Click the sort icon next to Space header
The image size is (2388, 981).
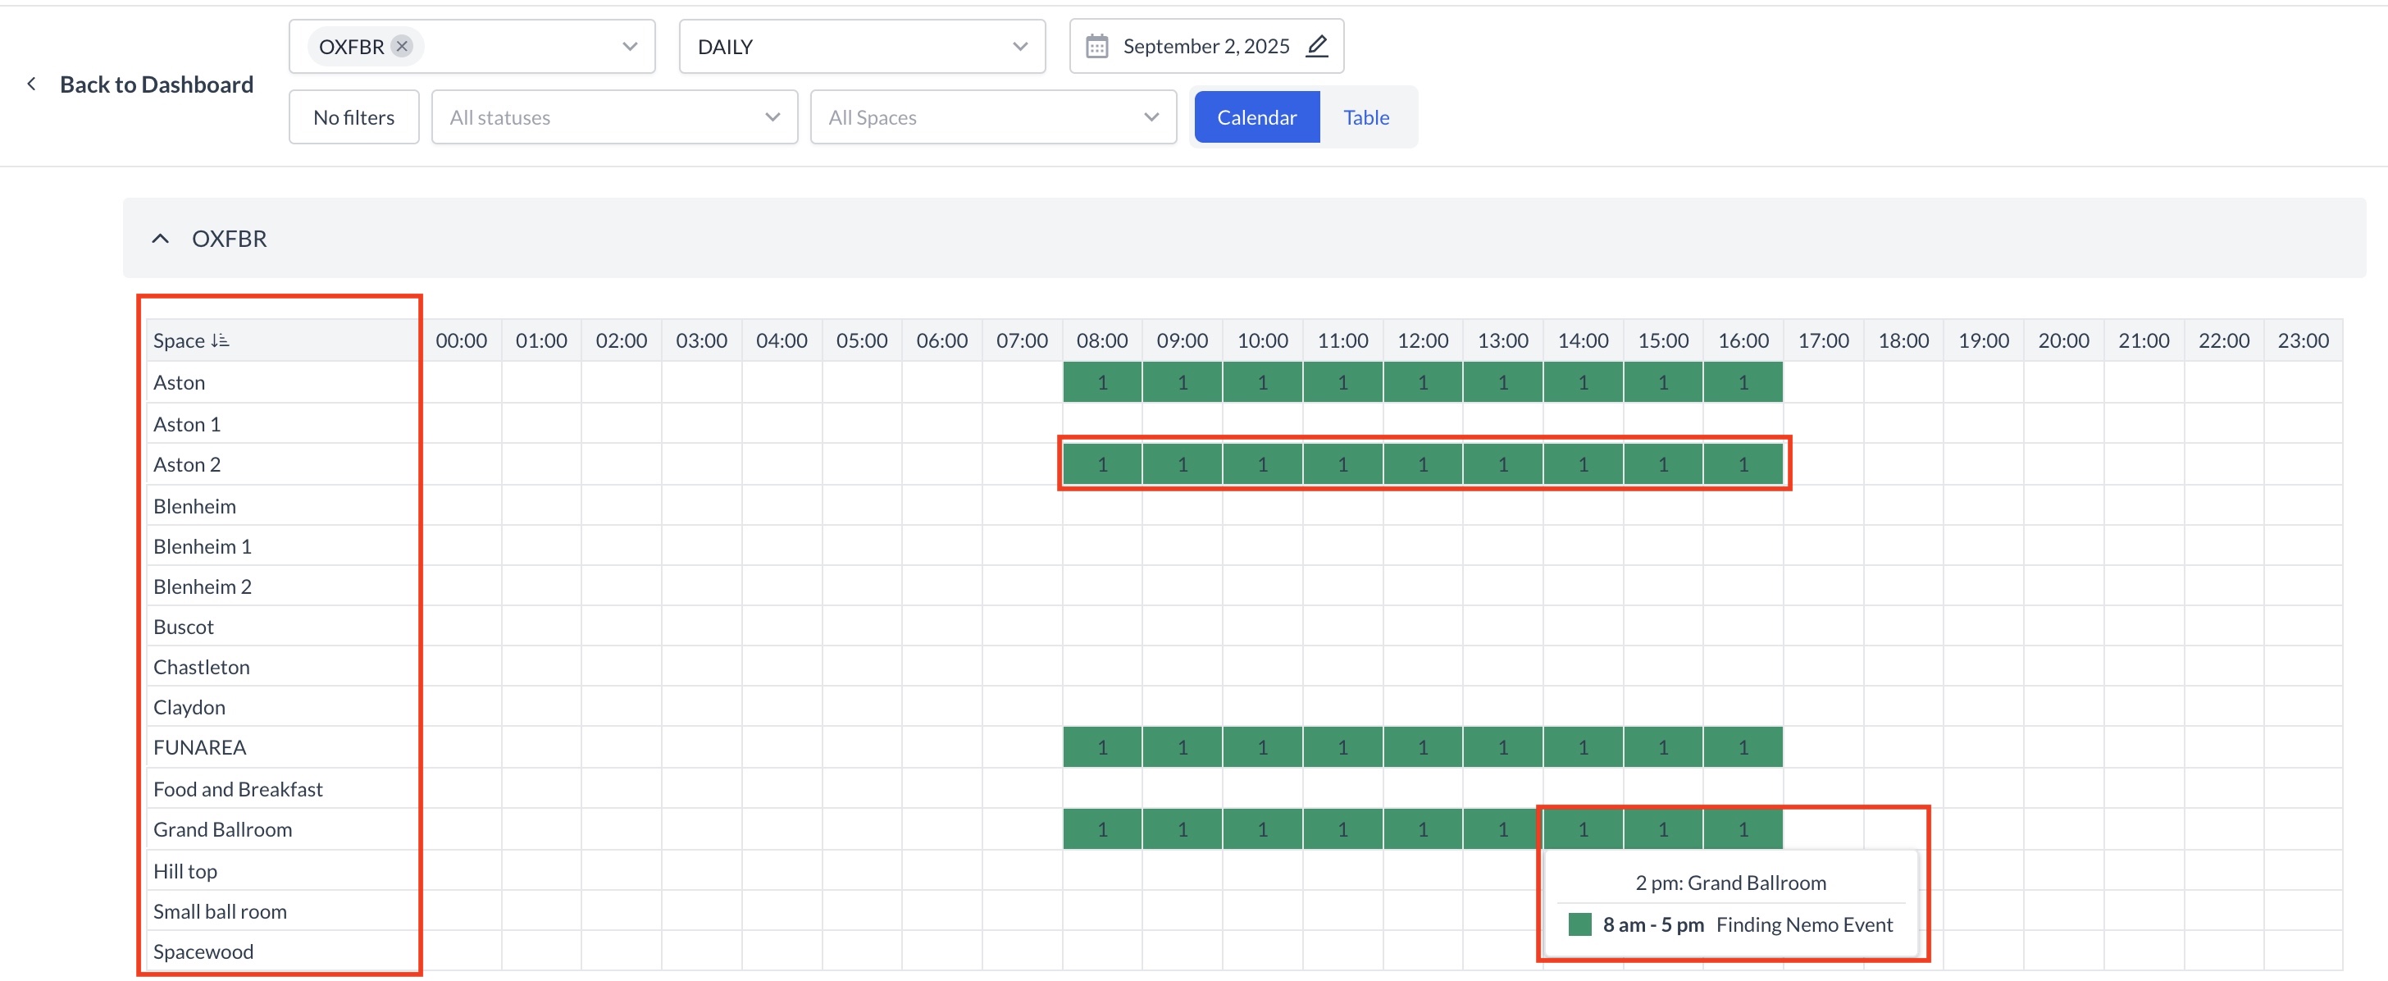coord(220,340)
